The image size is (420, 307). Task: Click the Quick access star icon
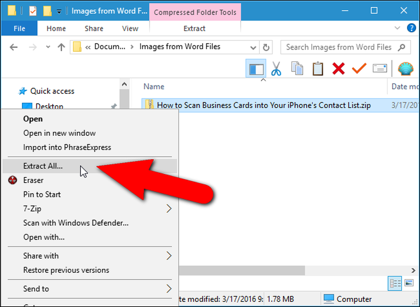[23, 91]
